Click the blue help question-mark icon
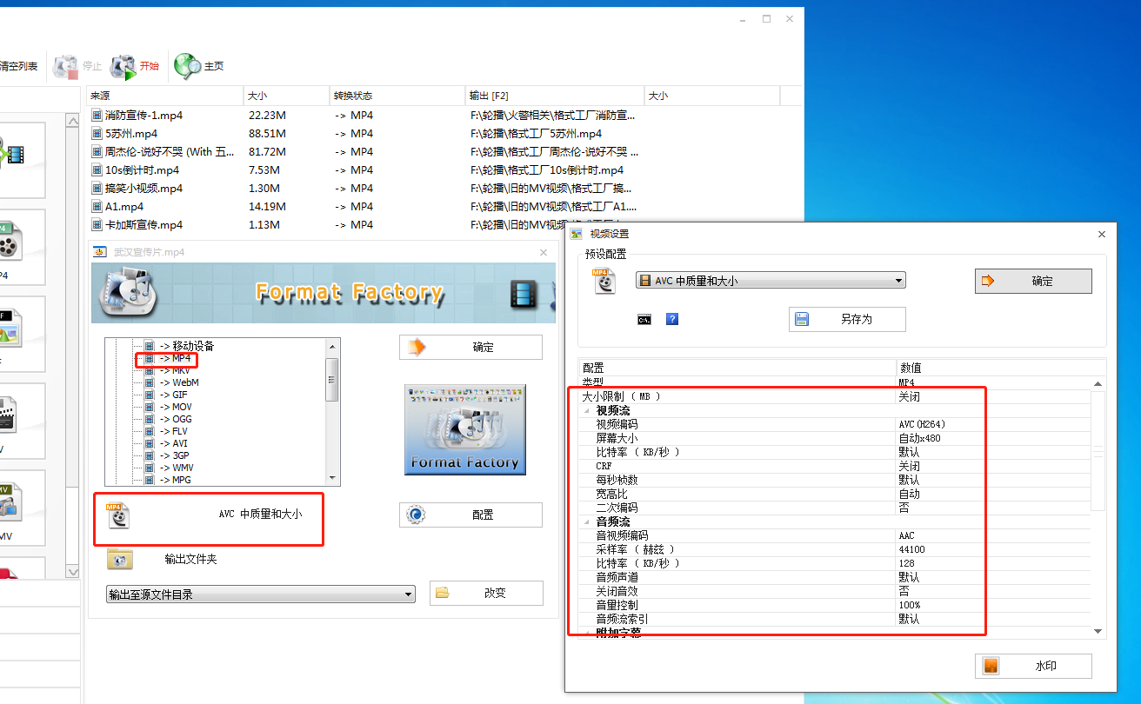 (x=672, y=319)
